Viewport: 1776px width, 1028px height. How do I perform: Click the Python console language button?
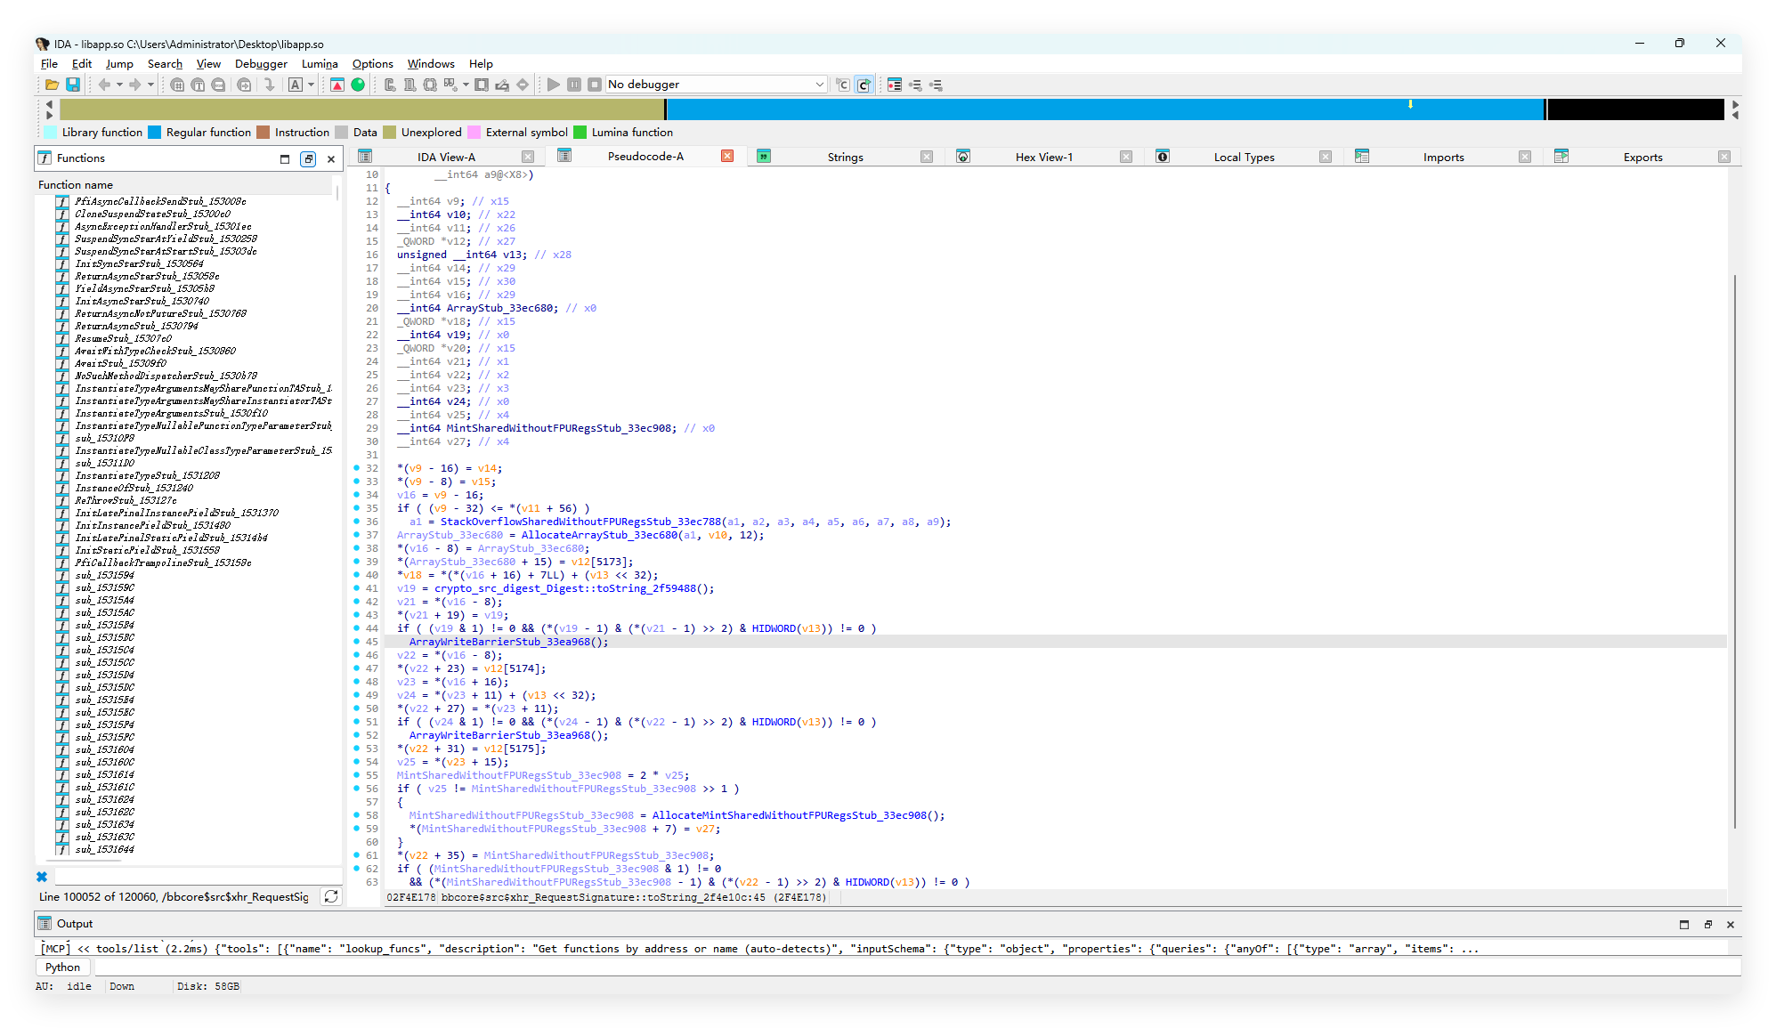pyautogui.click(x=62, y=967)
